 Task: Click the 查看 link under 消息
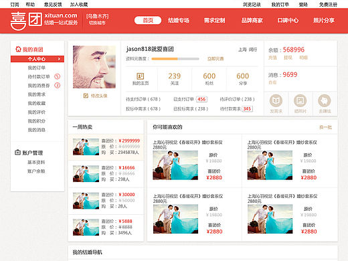pos(272,82)
